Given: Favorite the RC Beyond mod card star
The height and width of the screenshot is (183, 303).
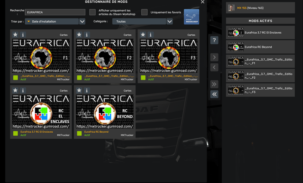Looking at the screenshot, I should [79, 90].
